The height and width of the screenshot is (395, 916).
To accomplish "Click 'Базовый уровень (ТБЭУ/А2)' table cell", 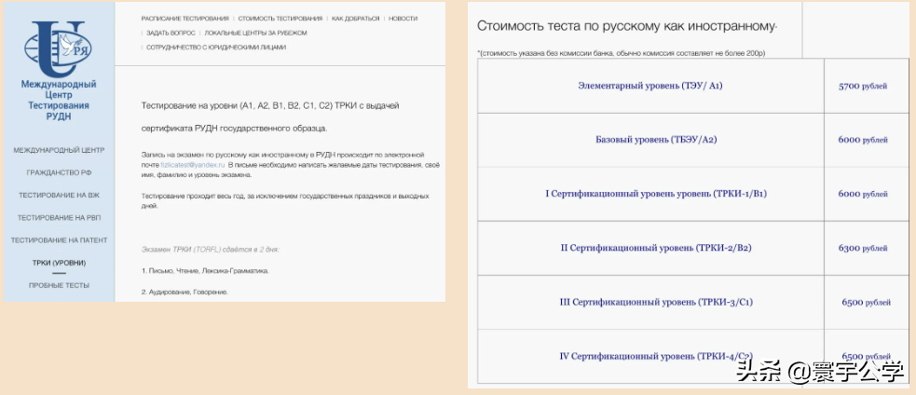I will (x=650, y=141).
